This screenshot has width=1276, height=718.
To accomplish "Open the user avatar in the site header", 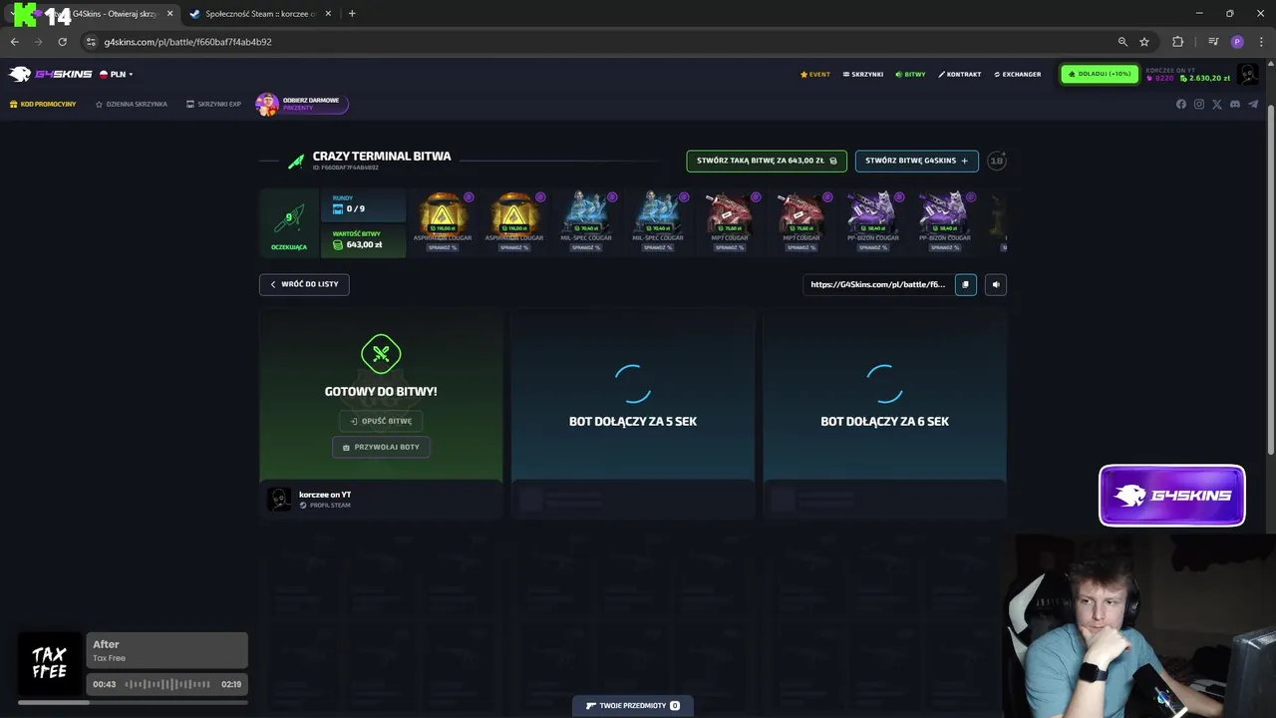I will (1248, 74).
